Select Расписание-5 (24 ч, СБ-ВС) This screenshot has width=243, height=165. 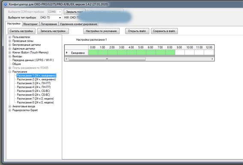[33, 91]
